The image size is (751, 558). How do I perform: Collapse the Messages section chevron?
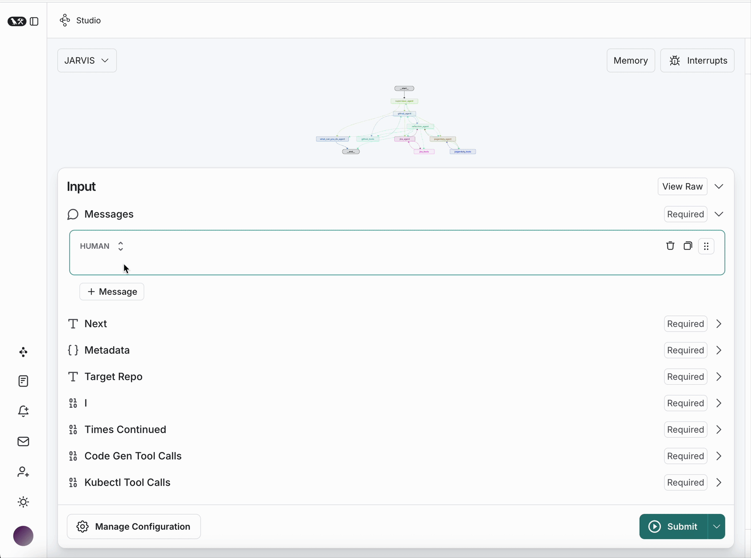click(x=719, y=214)
